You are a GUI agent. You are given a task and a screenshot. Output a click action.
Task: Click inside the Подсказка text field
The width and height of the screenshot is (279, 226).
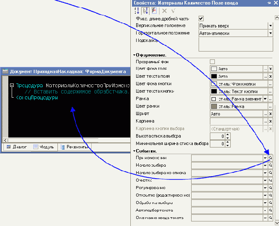(235, 44)
